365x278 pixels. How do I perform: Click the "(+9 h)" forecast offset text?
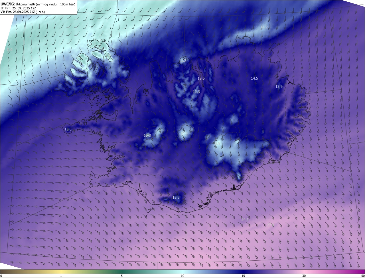coord(40,12)
